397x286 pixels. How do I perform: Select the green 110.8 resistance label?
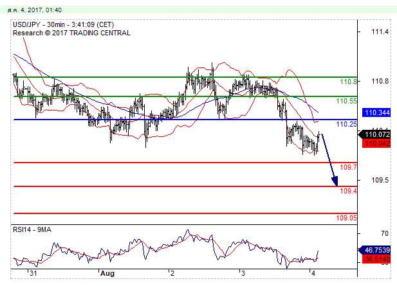[348, 82]
